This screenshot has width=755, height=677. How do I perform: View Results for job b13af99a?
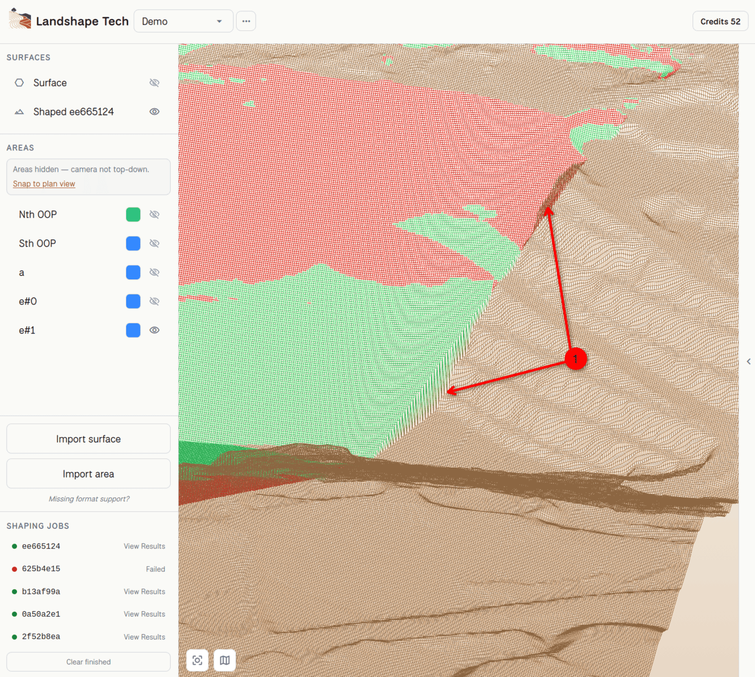(144, 591)
